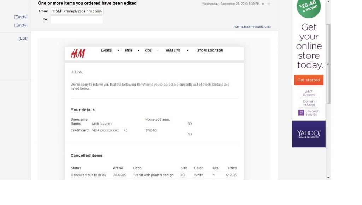Screen dimensions: 362x205
Task: Open the STORE LOCATOR link
Action: coord(210,51)
